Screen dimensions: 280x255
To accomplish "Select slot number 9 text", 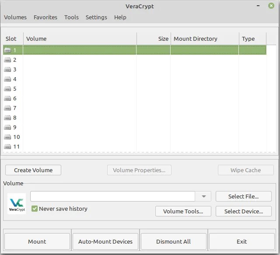I will click(15, 127).
